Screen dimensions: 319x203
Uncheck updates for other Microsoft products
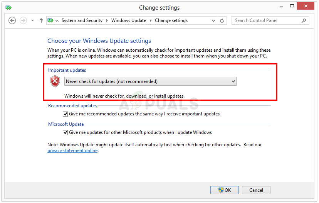(65, 133)
